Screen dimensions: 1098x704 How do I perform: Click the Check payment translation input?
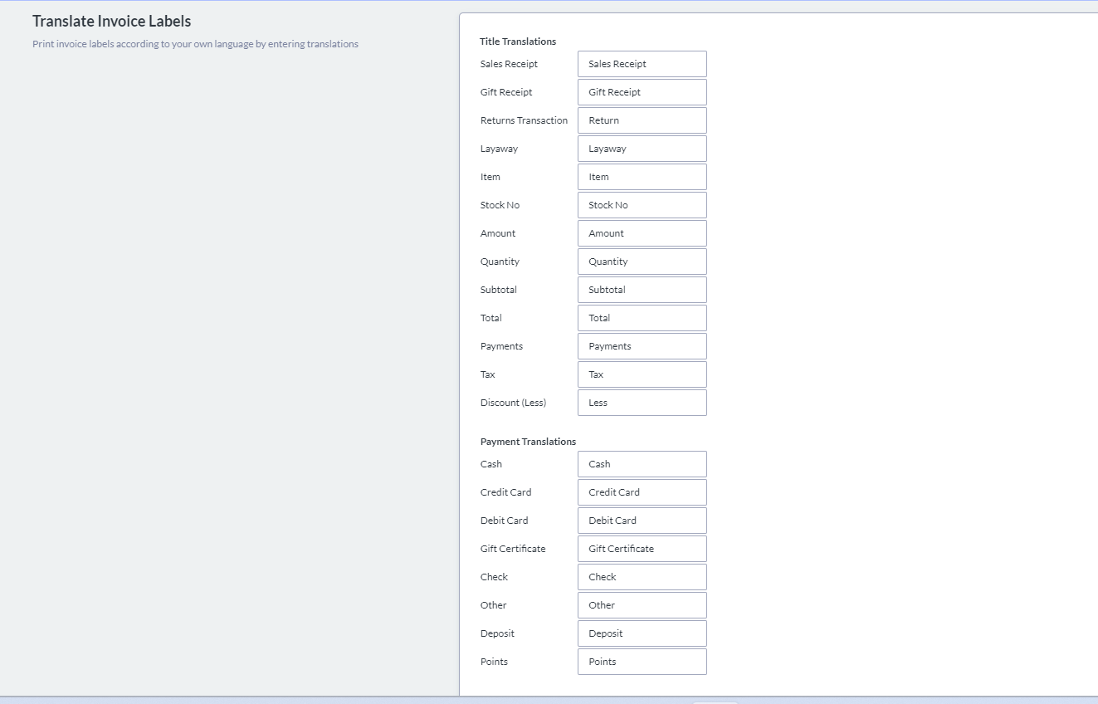[642, 577]
